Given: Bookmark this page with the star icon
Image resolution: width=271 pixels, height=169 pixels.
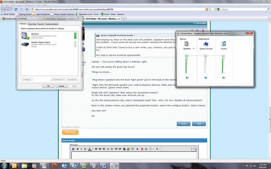Looking at the screenshot, I should click(x=210, y=9).
